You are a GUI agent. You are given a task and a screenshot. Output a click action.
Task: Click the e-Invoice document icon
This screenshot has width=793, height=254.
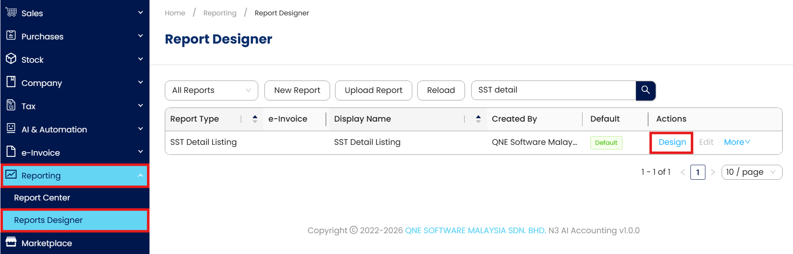11,152
